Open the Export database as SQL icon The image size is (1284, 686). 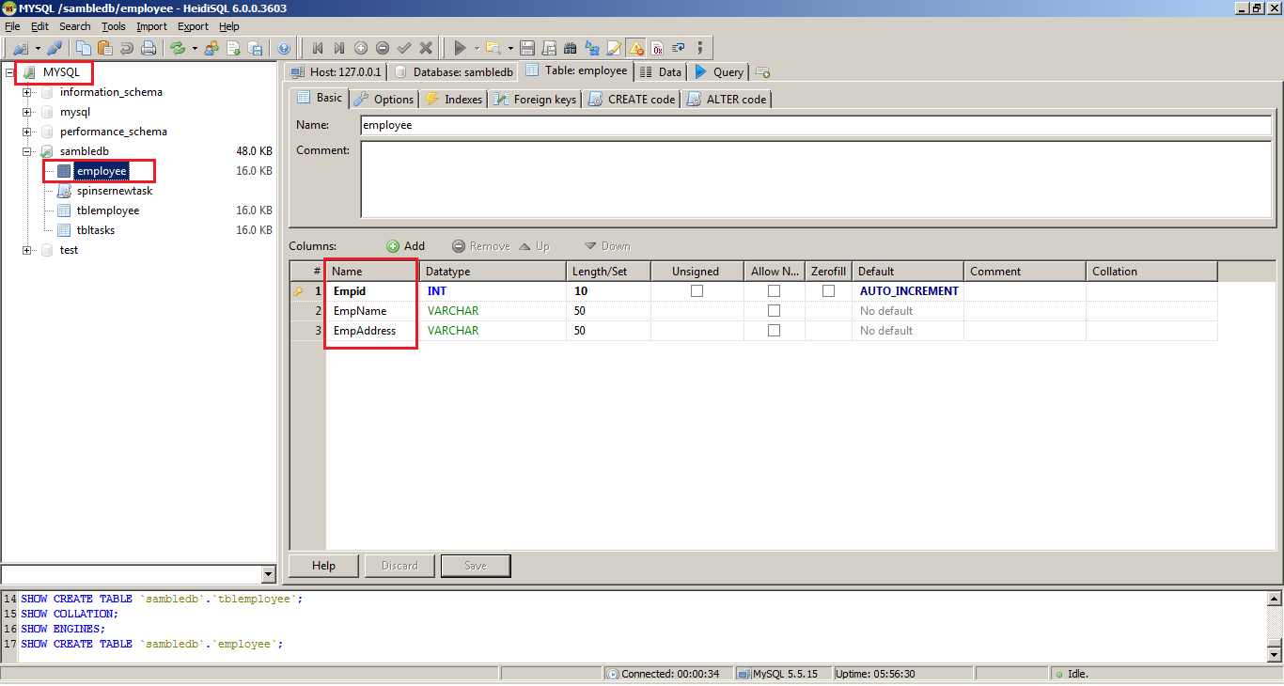255,47
